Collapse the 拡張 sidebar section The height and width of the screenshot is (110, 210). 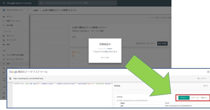point(26,51)
